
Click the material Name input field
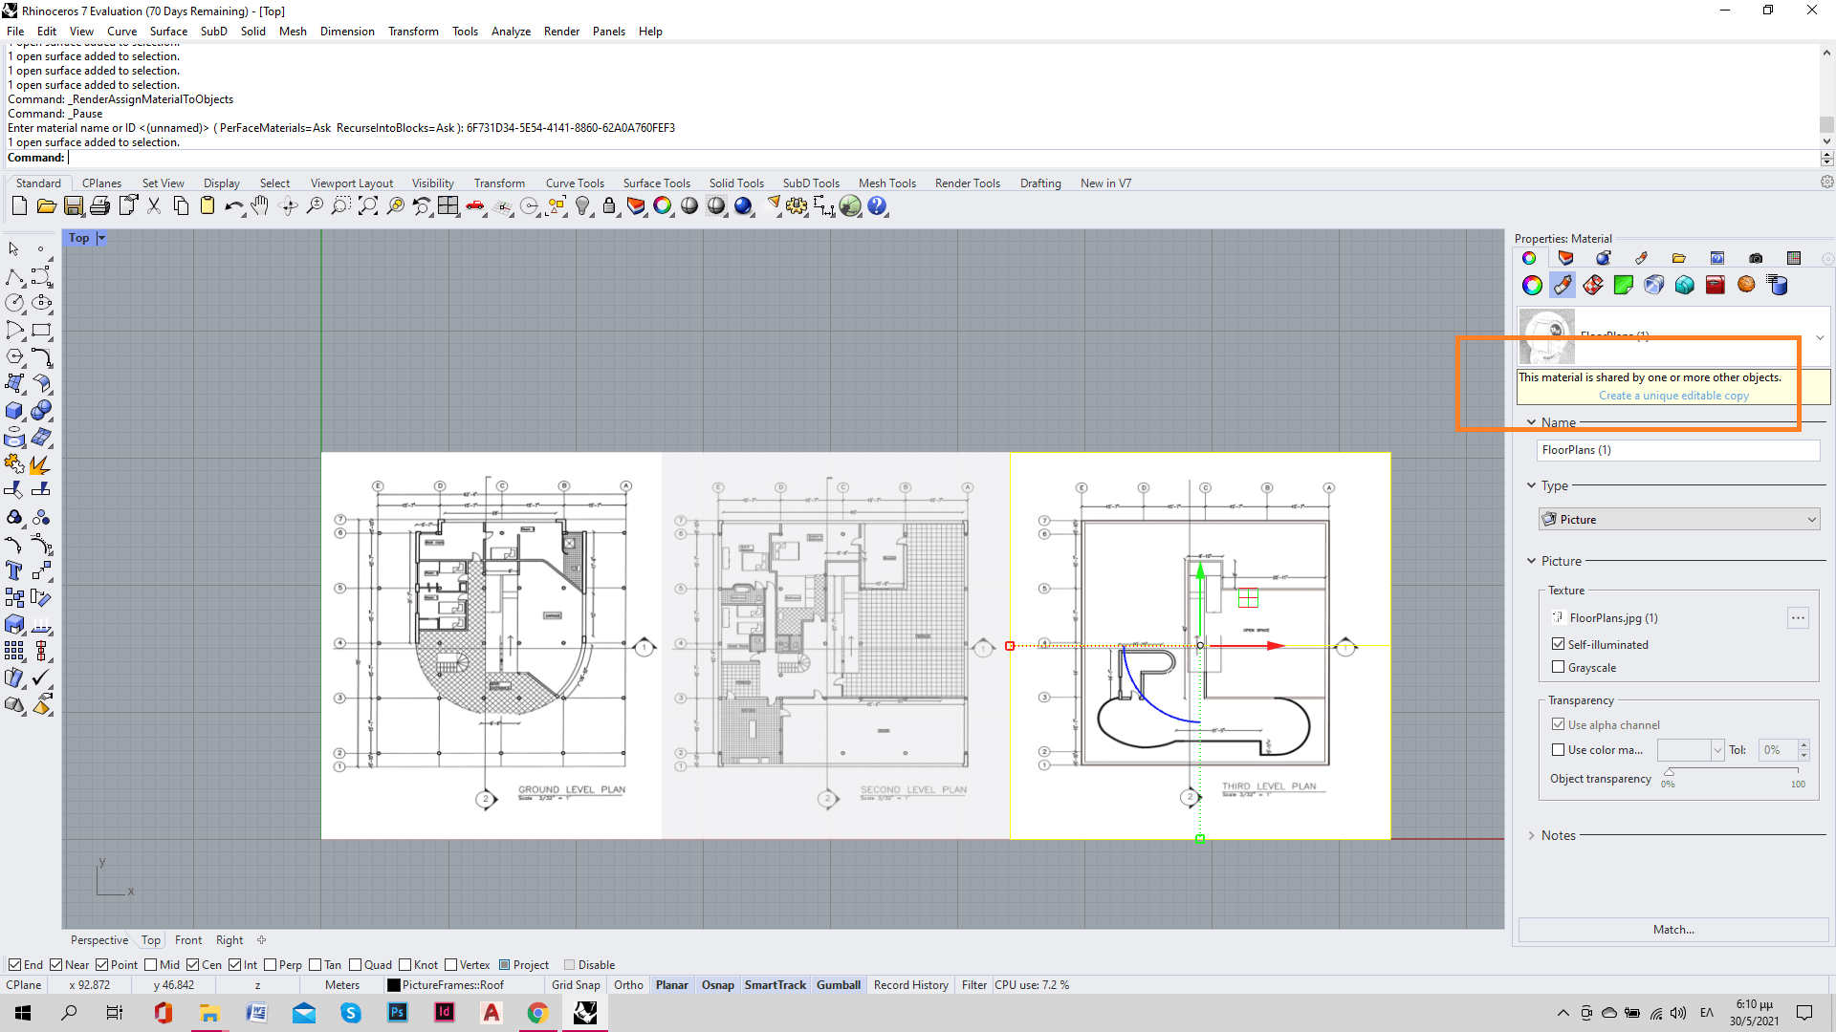[1678, 450]
